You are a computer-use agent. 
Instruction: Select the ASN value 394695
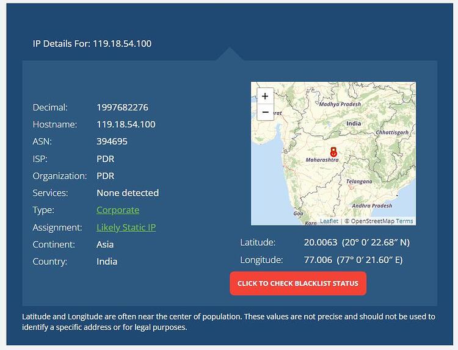point(112,141)
